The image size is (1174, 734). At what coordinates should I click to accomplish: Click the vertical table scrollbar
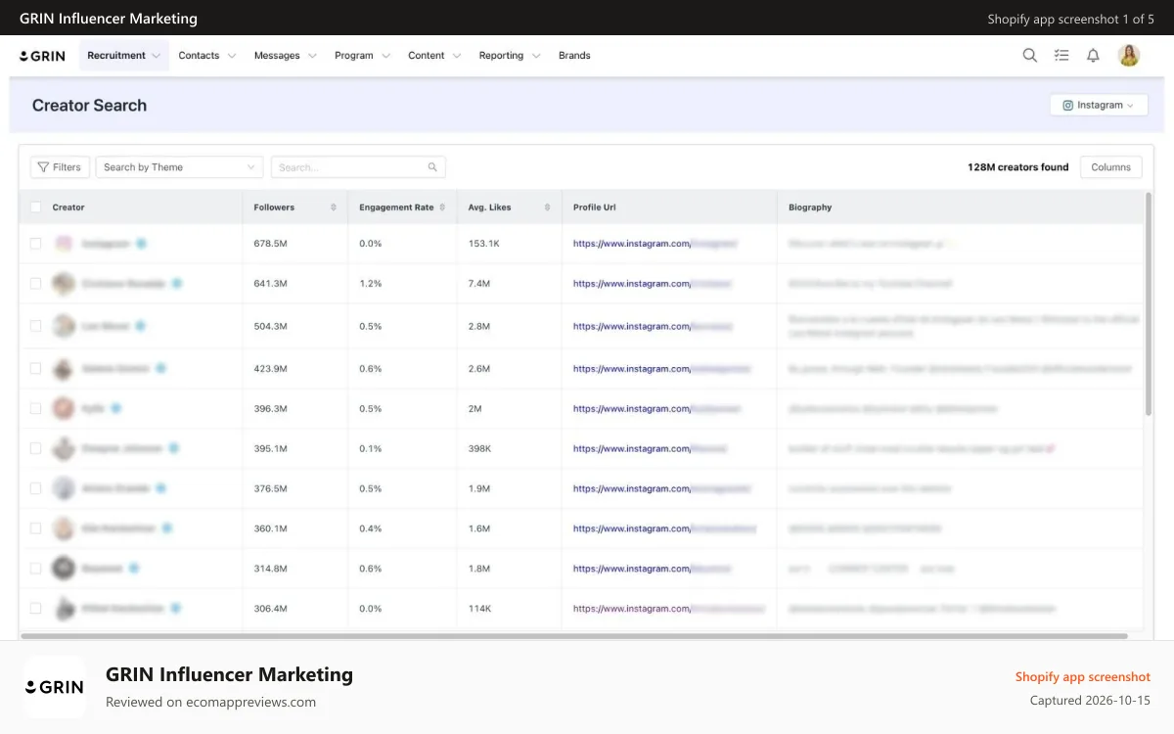click(x=1149, y=303)
